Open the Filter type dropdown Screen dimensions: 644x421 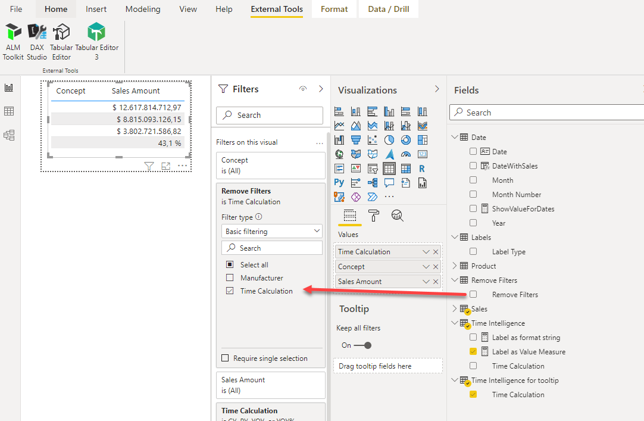273,232
